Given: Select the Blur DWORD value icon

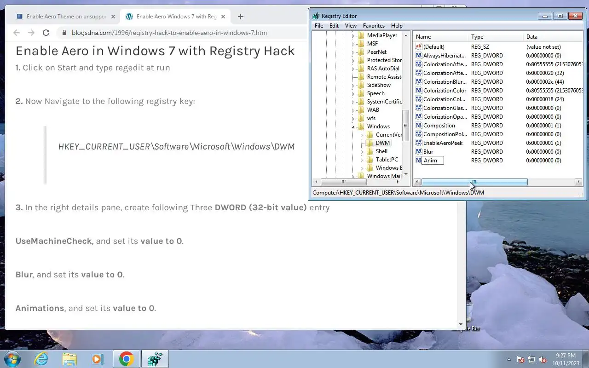Looking at the screenshot, I should coord(418,151).
